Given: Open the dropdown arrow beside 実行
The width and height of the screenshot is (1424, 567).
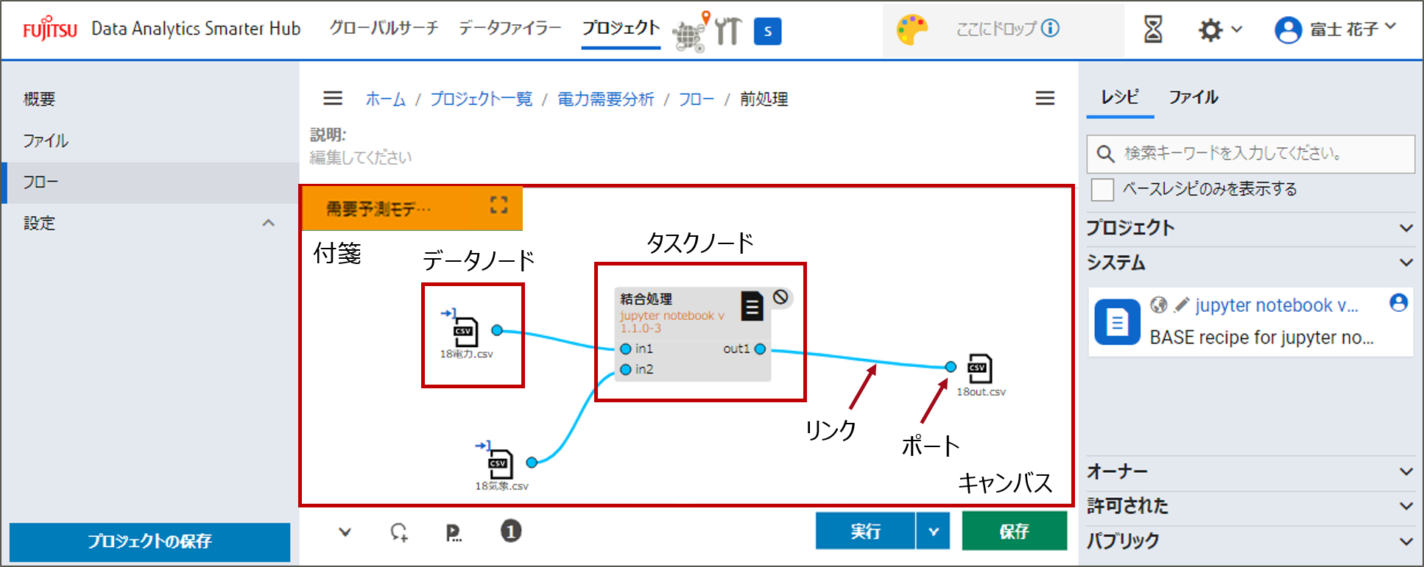Looking at the screenshot, I should coord(934,531).
